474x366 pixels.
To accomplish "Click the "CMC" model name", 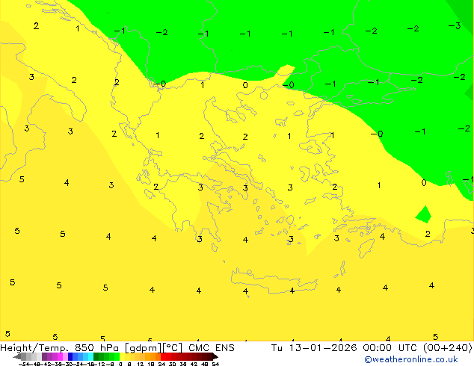I will pyautogui.click(x=199, y=348).
